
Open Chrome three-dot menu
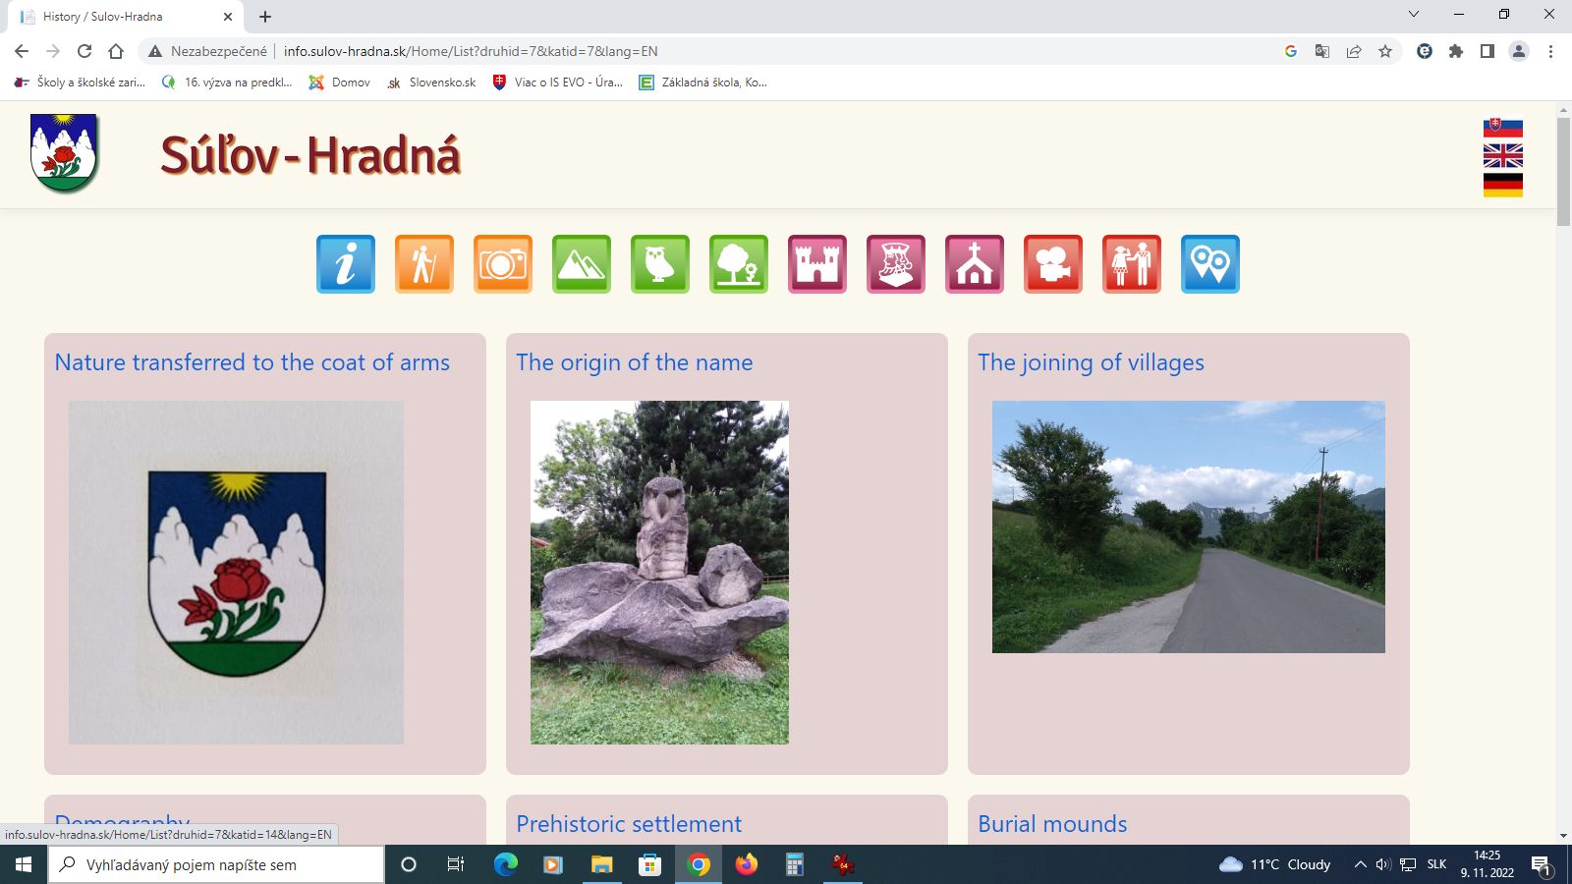[x=1550, y=51]
